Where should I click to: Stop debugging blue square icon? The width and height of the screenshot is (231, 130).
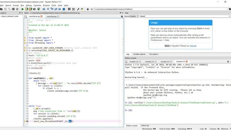click(x=64, y=9)
